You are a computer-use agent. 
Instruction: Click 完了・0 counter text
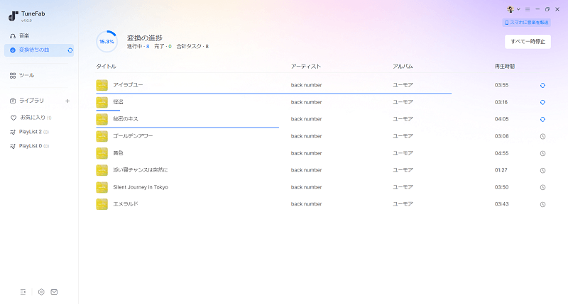pos(163,47)
